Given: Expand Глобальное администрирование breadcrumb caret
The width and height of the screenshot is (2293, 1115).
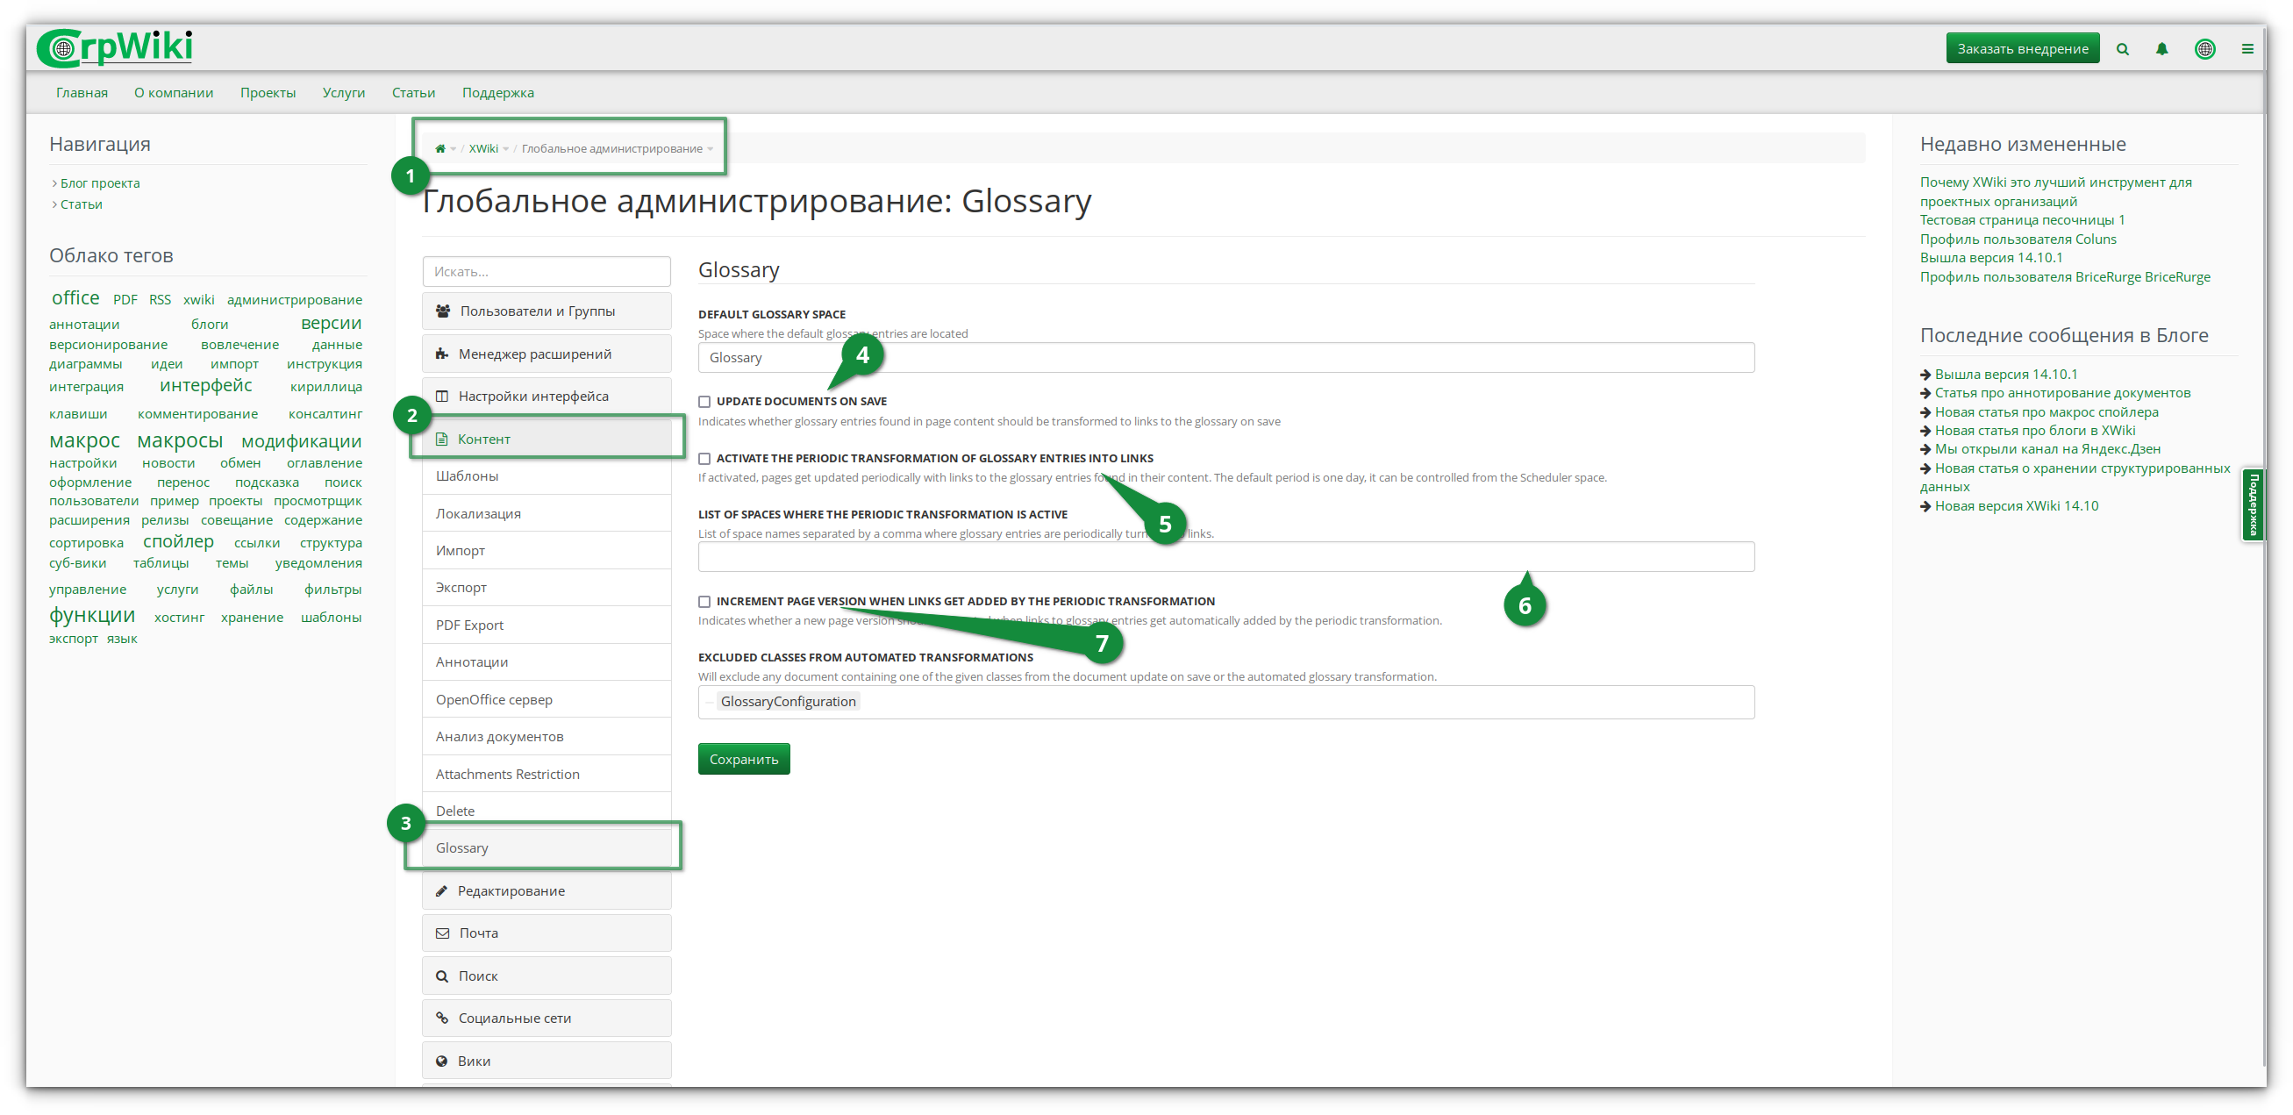Looking at the screenshot, I should click(x=711, y=149).
